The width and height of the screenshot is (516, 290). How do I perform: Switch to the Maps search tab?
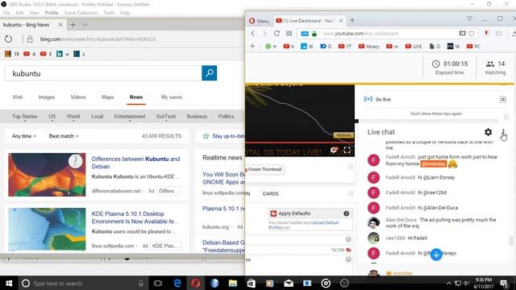pos(107,97)
